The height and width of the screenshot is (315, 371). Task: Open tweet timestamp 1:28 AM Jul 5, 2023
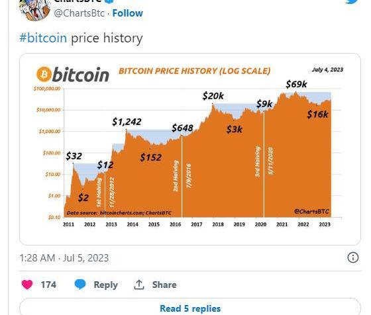point(64,258)
